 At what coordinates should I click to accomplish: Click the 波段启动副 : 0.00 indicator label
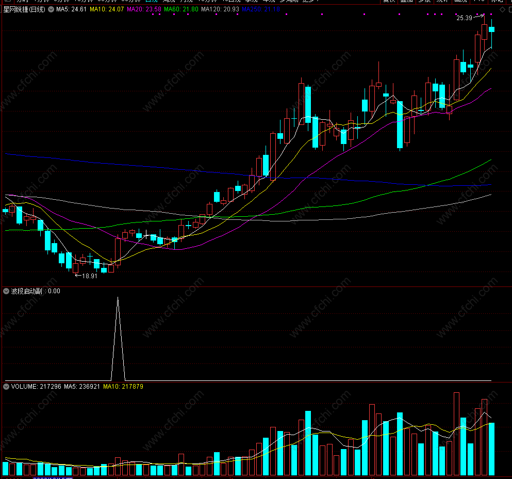point(35,291)
